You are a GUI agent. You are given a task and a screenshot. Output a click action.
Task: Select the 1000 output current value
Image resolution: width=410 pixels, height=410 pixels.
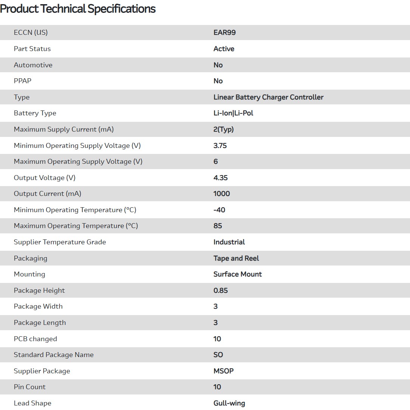pyautogui.click(x=221, y=194)
